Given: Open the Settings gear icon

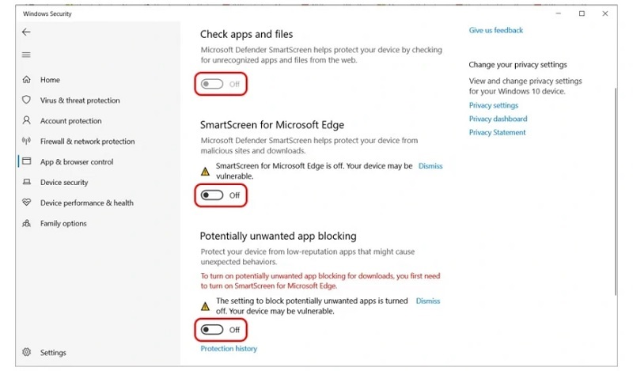Looking at the screenshot, I should 26,353.
